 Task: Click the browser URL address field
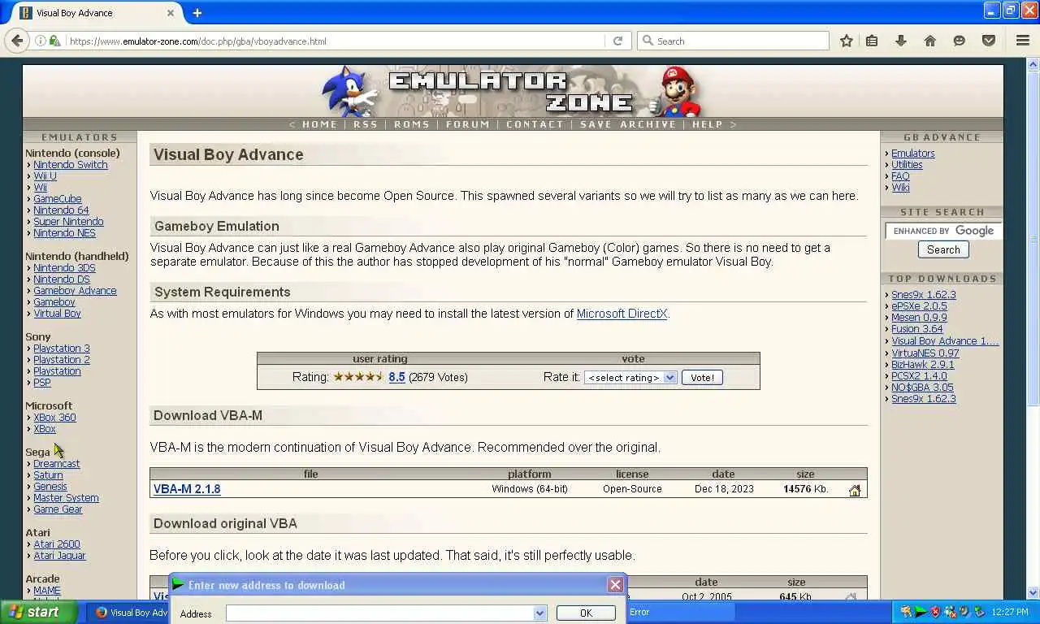click(333, 41)
